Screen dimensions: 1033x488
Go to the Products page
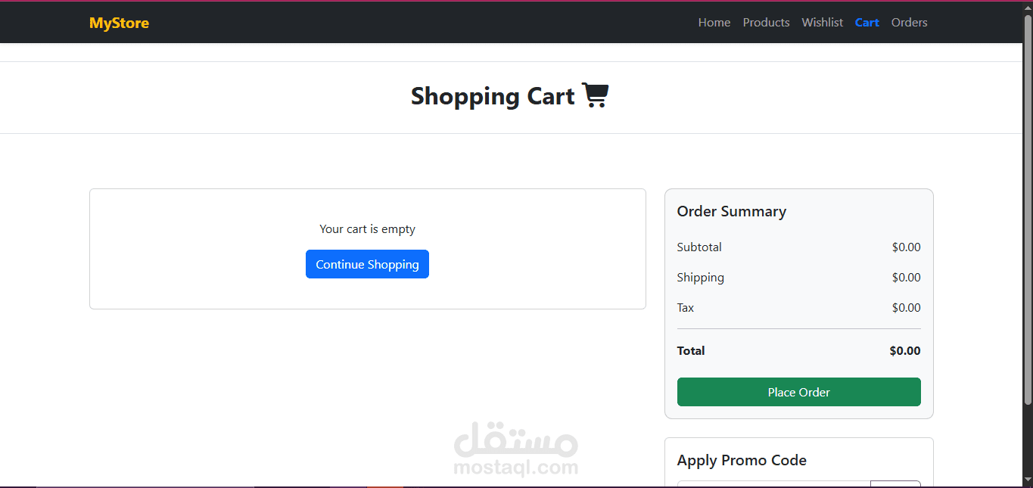[766, 23]
